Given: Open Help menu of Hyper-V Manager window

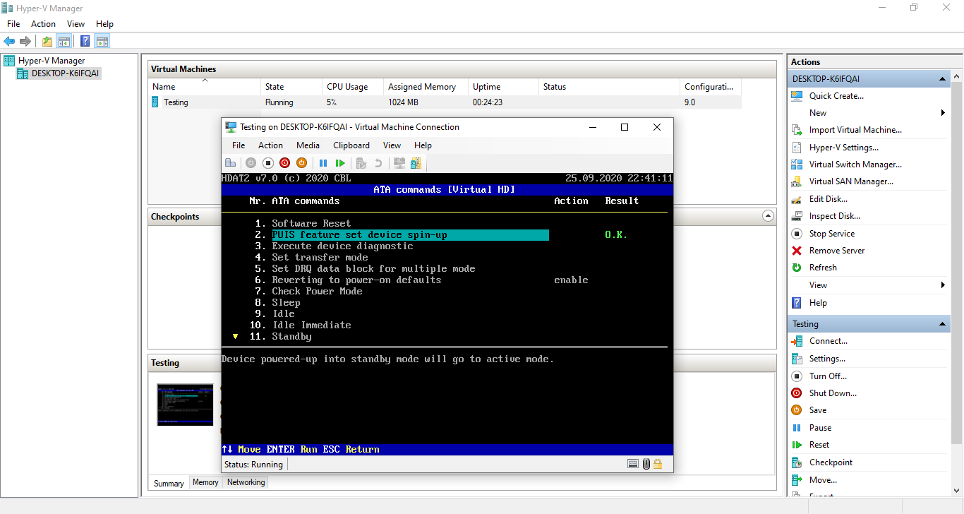Looking at the screenshot, I should point(104,24).
